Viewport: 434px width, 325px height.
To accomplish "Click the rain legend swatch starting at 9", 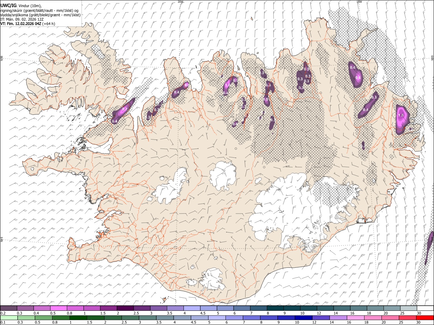I will tap(286, 318).
